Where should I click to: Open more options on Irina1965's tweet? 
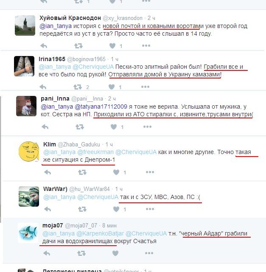coord(146,87)
